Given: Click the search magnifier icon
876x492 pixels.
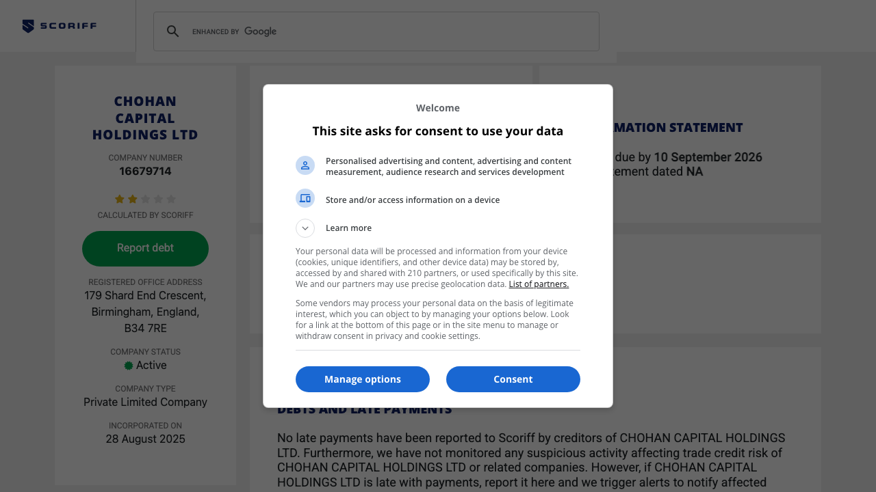Looking at the screenshot, I should (173, 31).
